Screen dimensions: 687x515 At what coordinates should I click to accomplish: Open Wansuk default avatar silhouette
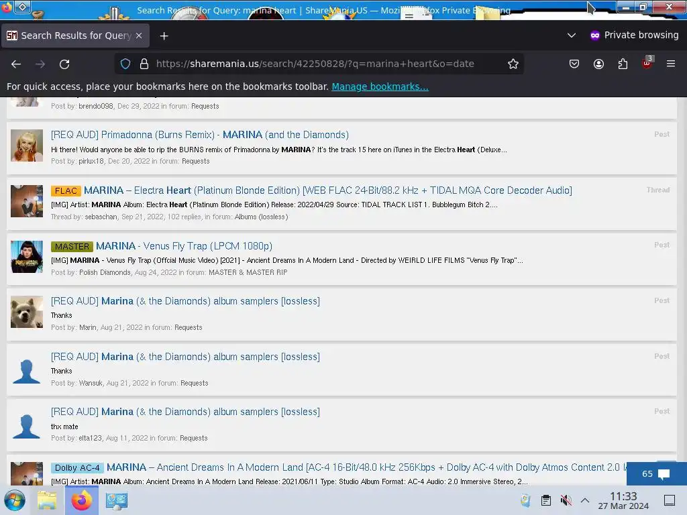27,371
